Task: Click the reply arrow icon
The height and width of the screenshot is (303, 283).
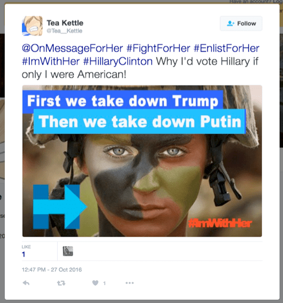Action: 26,283
